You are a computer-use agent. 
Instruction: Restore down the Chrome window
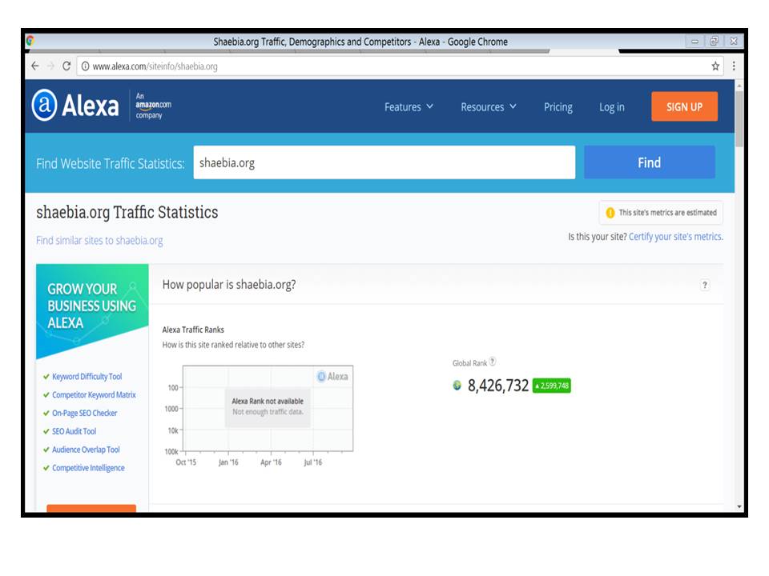(714, 41)
